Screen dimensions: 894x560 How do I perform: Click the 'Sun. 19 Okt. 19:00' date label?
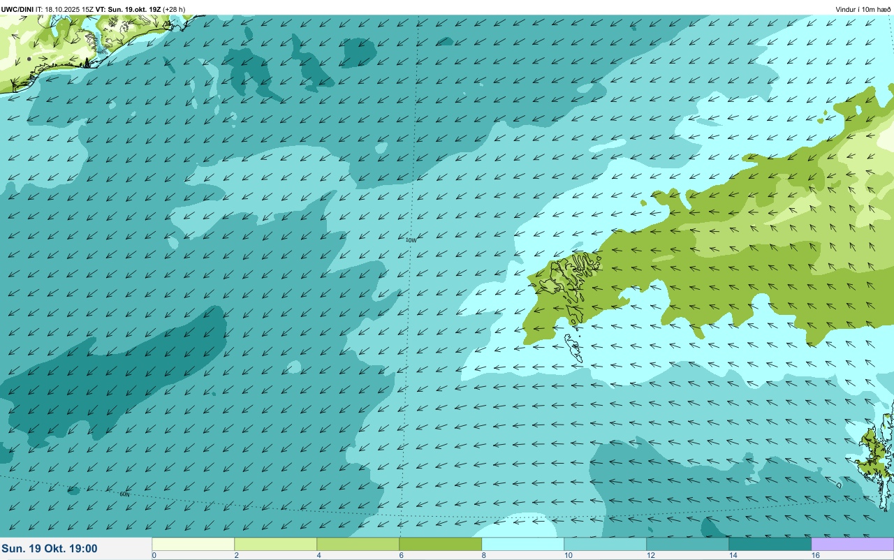click(x=50, y=549)
